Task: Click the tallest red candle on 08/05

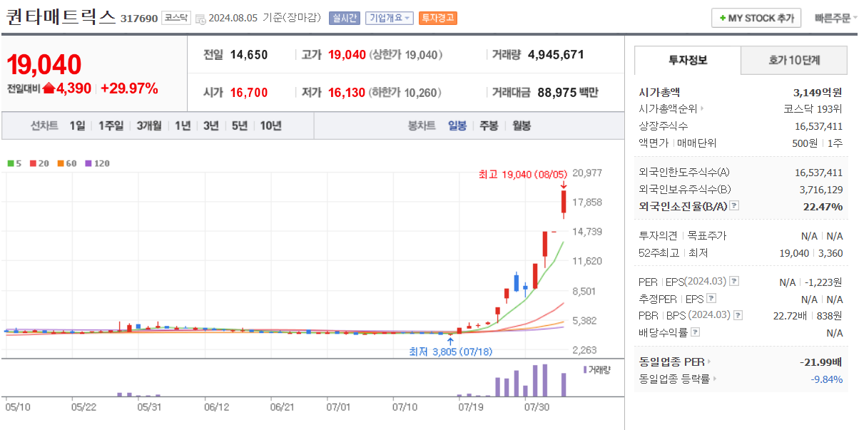Action: point(564,203)
